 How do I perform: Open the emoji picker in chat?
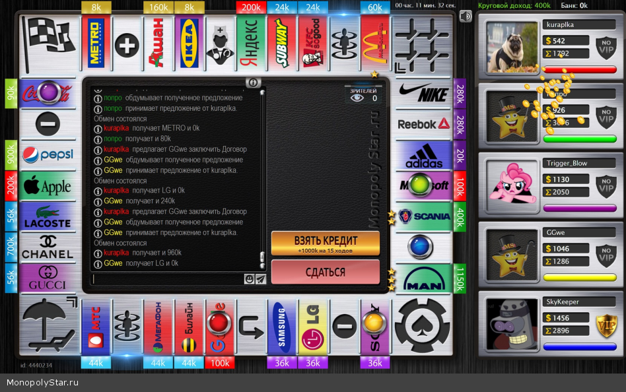point(249,279)
